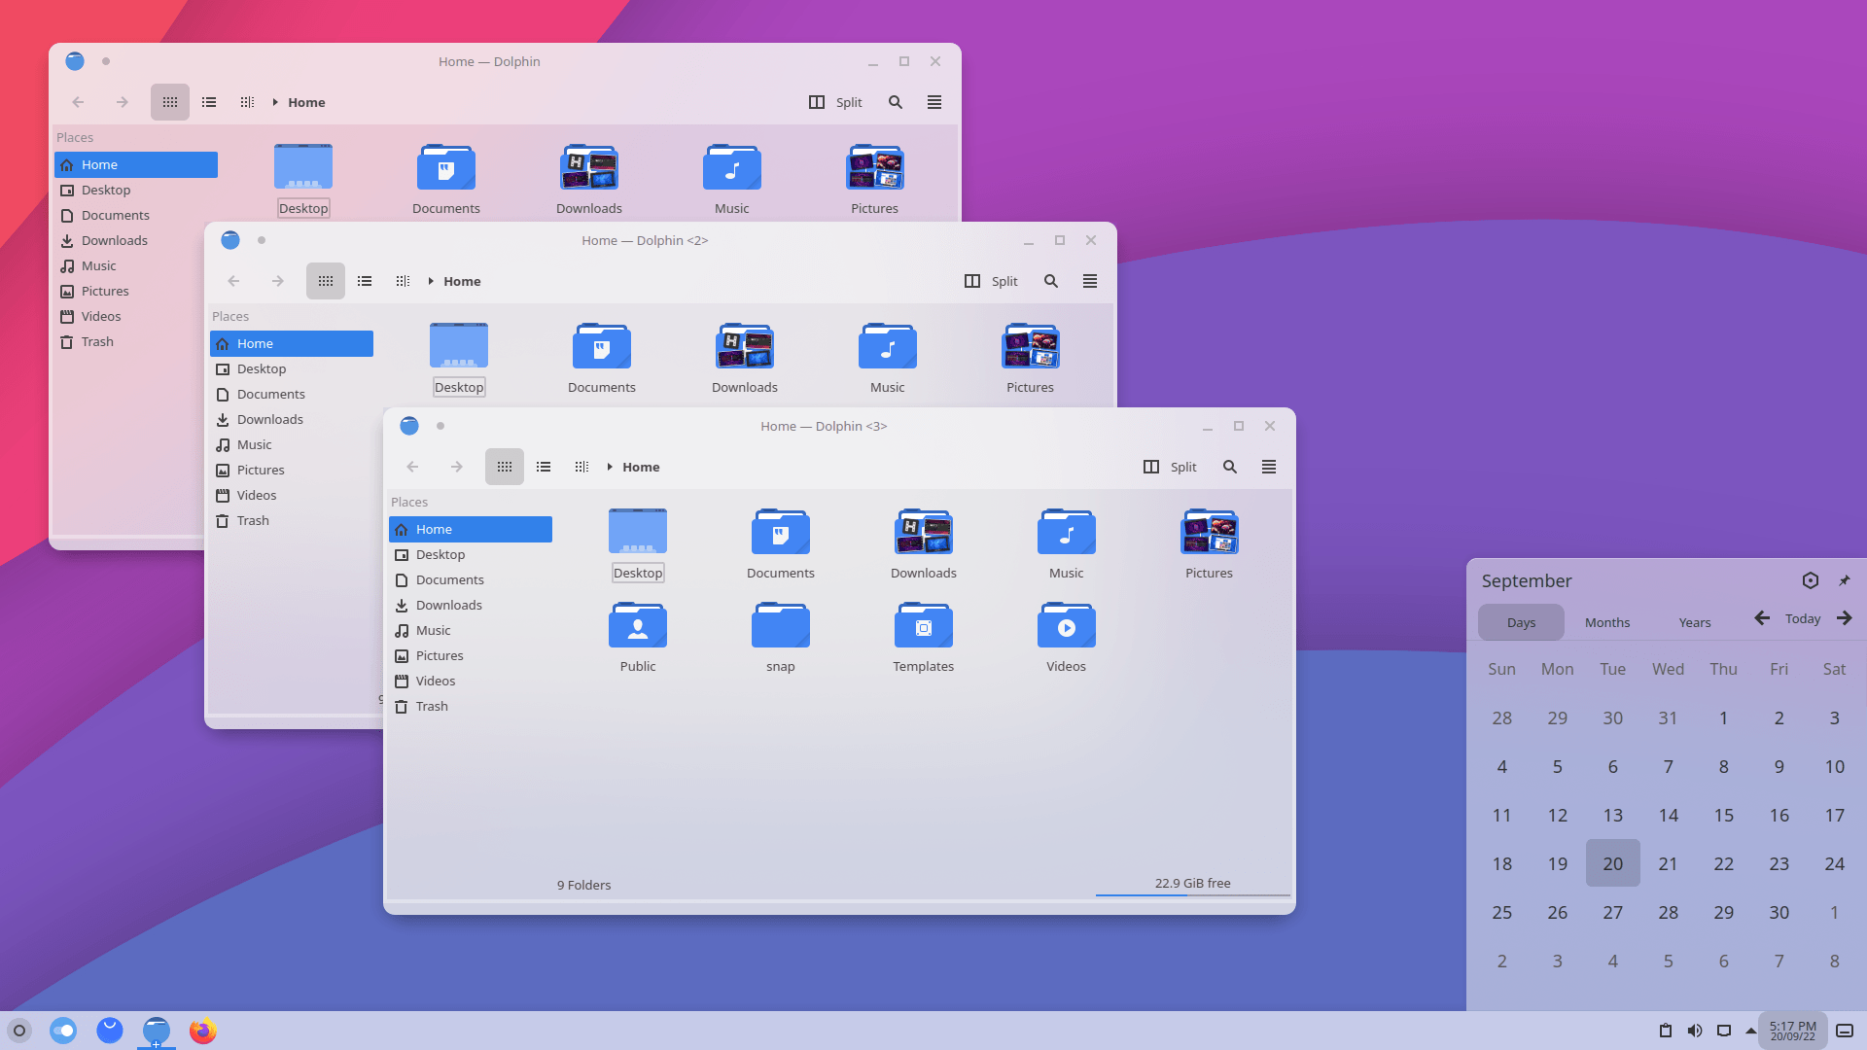The image size is (1867, 1050).
Task: Select the list view icon in Dolphin <3>
Action: 543,467
